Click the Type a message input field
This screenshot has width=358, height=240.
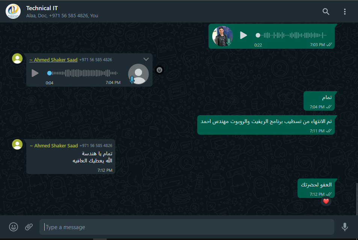pos(187,227)
